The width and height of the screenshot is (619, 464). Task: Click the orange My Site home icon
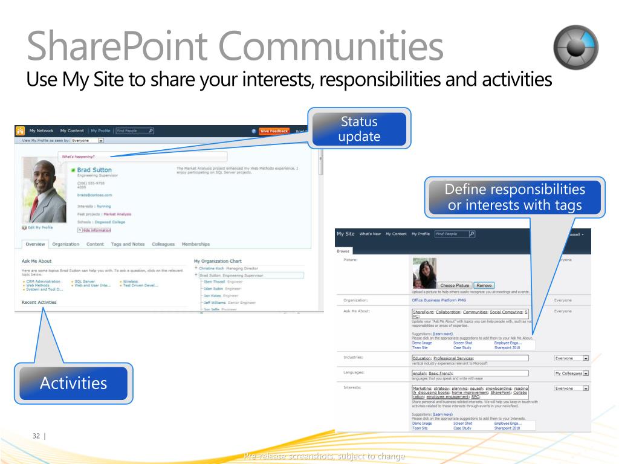20,130
